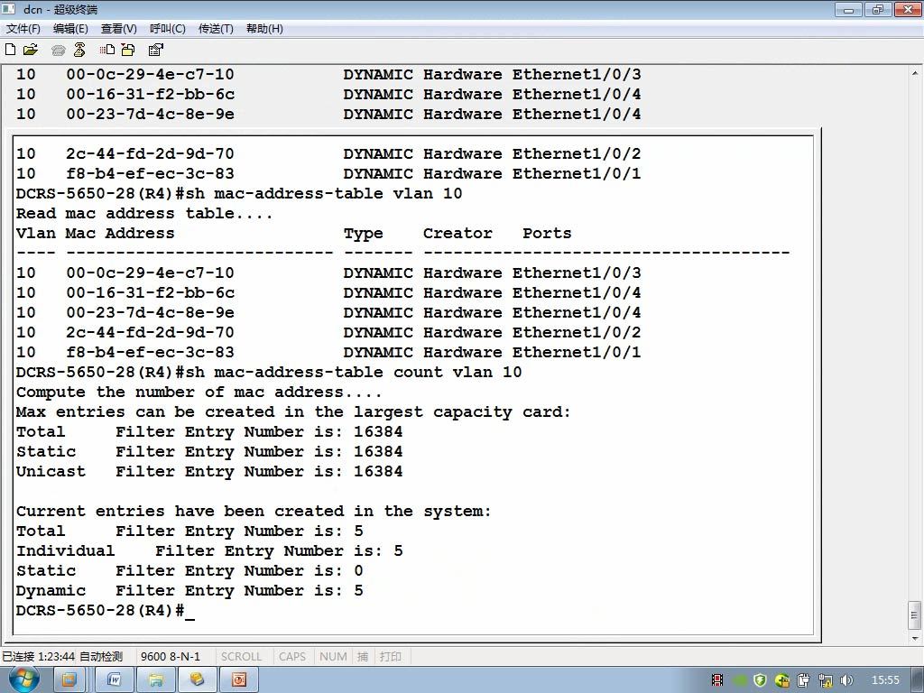Click the volume speaker tray icon
The height and width of the screenshot is (693, 924).
(846, 680)
